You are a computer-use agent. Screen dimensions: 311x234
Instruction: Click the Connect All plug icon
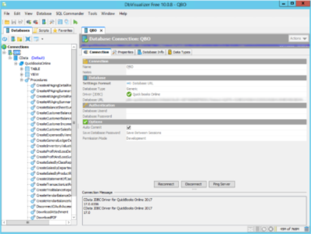(29, 22)
